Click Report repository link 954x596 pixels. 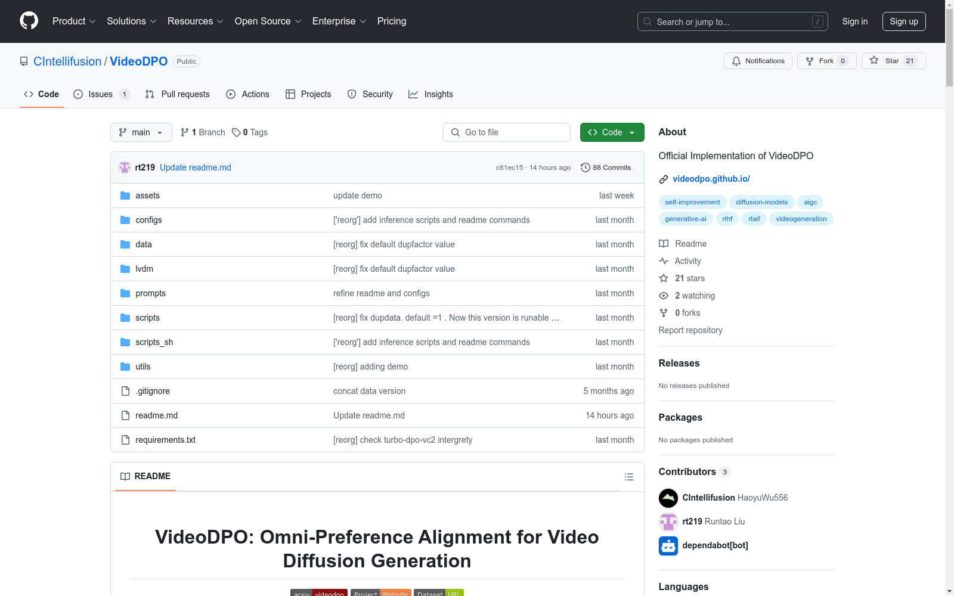(690, 330)
